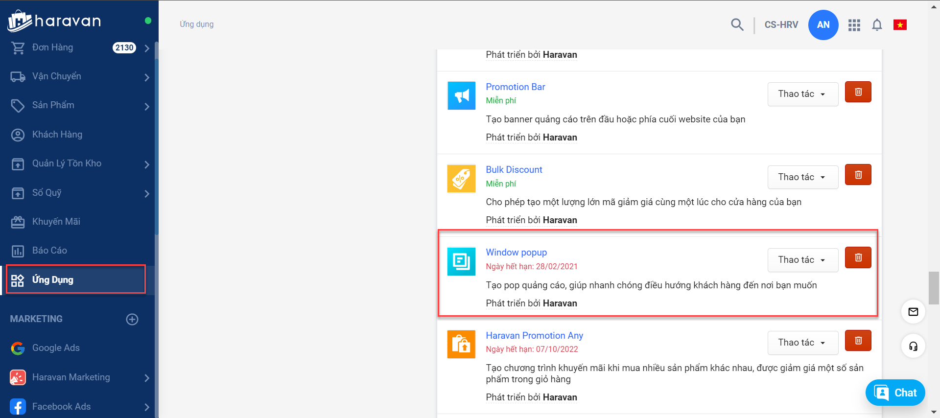Click the Promotion Bar megaphone icon
Image resolution: width=940 pixels, height=418 pixels.
[x=461, y=95]
